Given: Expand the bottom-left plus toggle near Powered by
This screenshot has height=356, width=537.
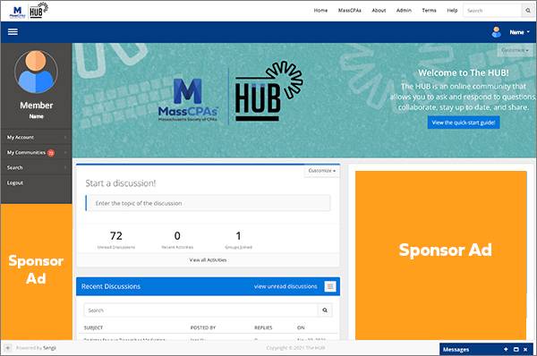Looking at the screenshot, I should pos(7,348).
